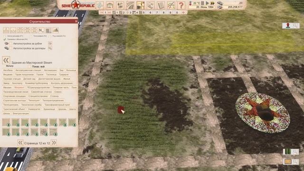Select quick slot 5 in number bar
The height and width of the screenshot is (171, 304).
coord(142,13)
